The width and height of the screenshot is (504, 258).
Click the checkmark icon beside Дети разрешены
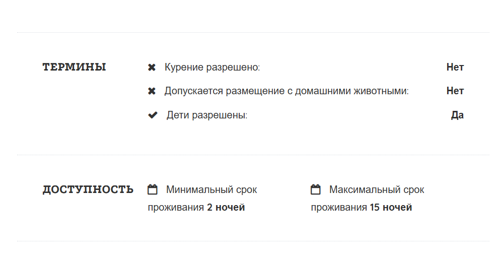point(153,115)
